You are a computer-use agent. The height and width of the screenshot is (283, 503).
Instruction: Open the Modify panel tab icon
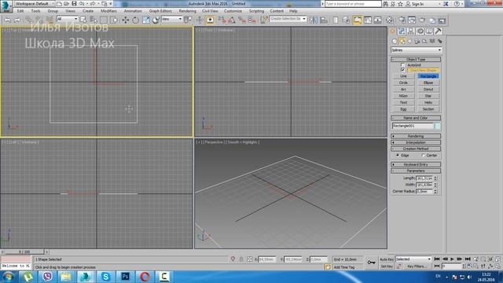[x=402, y=31]
